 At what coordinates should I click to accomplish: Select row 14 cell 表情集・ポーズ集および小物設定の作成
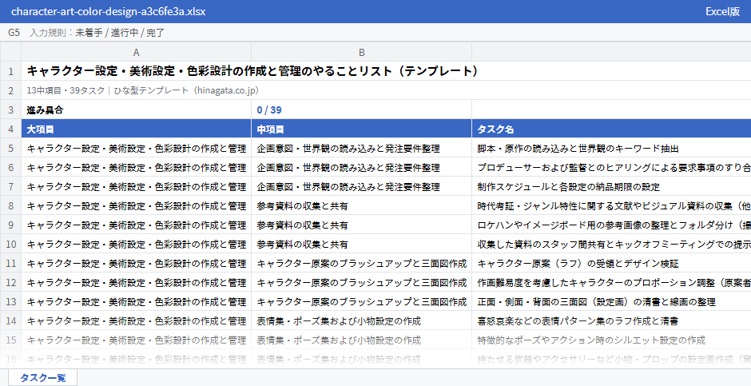[361, 320]
